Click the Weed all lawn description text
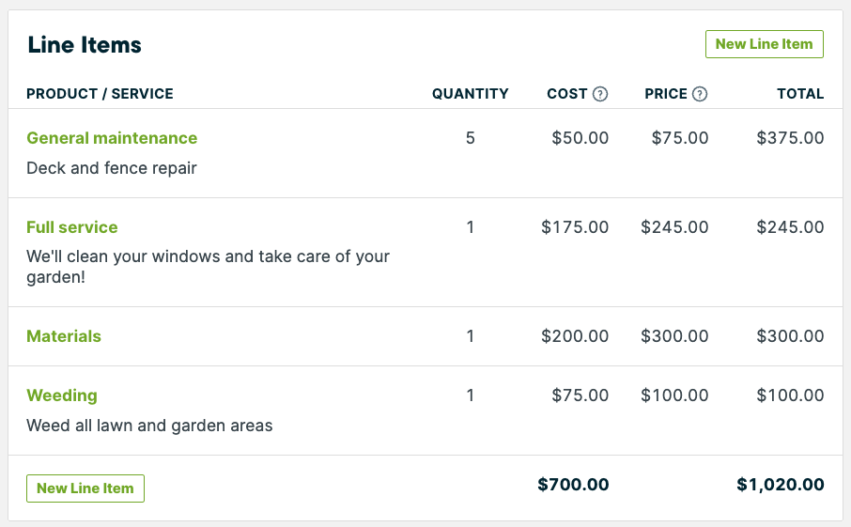 [149, 426]
